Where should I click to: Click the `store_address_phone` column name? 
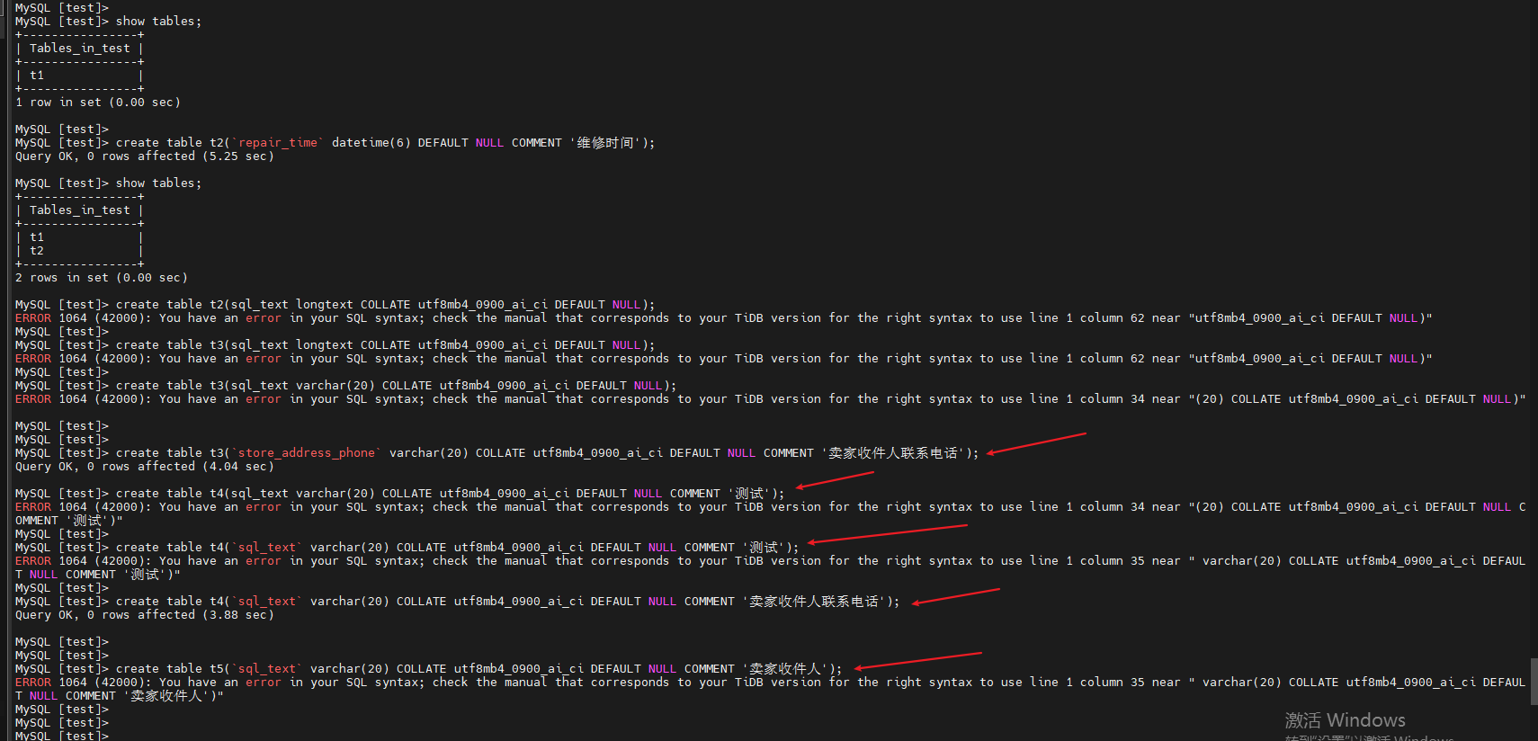point(306,453)
